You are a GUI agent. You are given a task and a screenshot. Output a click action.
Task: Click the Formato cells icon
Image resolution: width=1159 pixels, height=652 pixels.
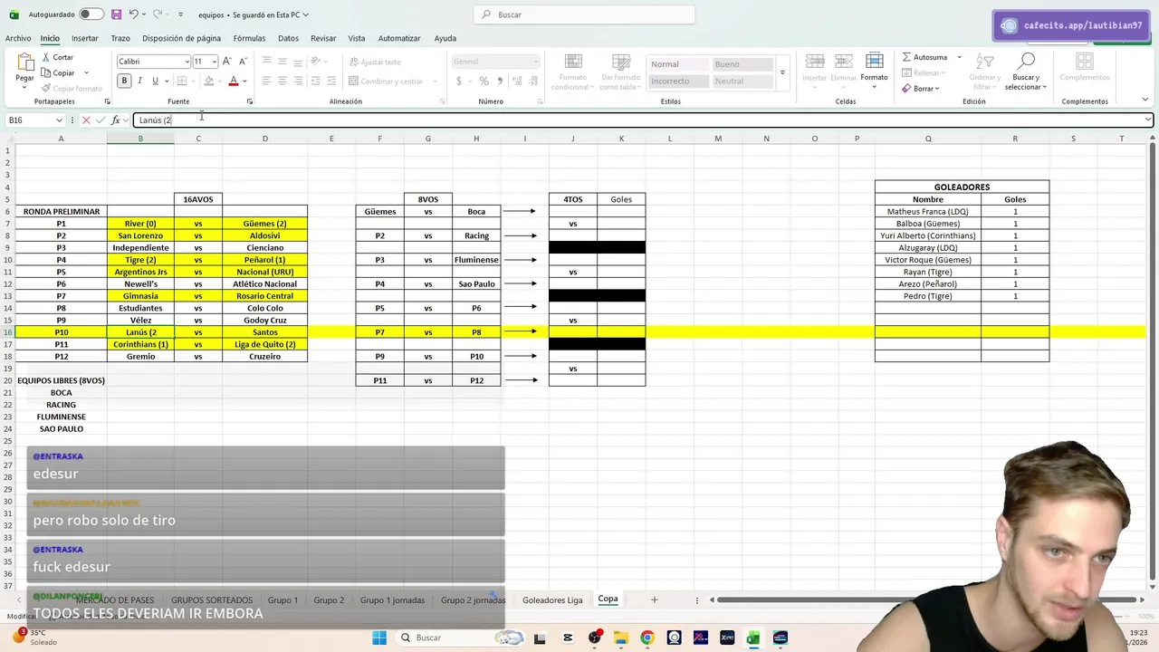[x=874, y=62]
